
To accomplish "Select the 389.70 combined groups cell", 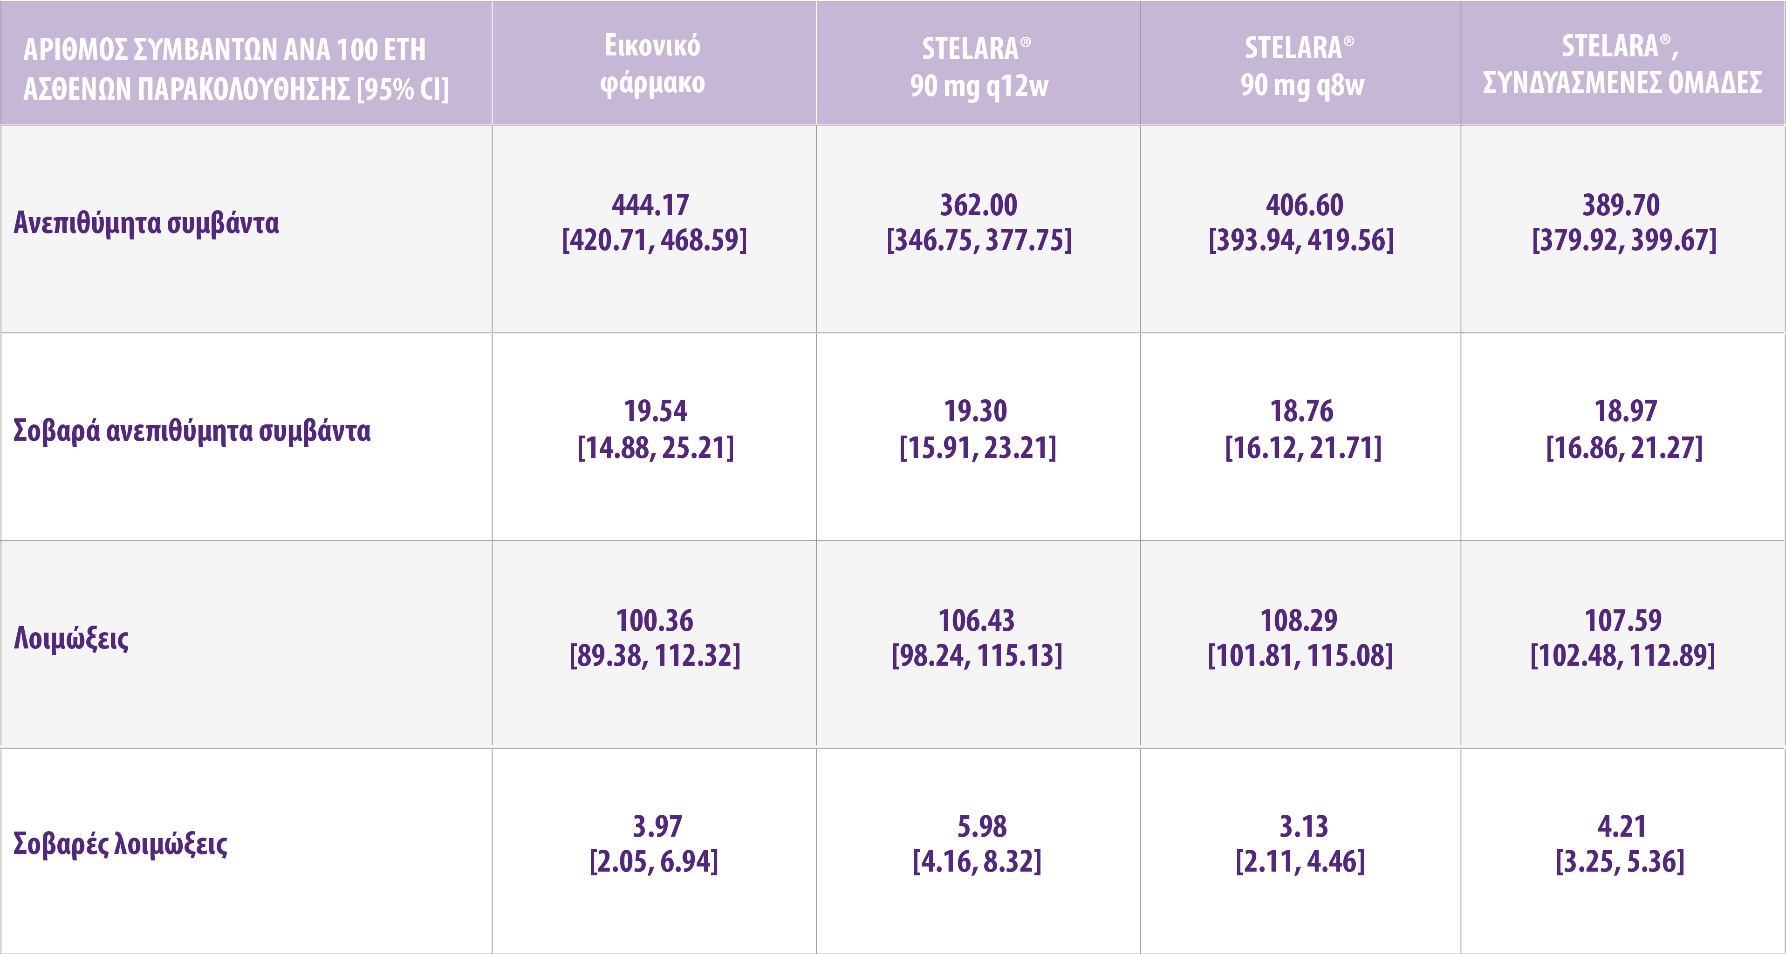I will pyautogui.click(x=1623, y=223).
